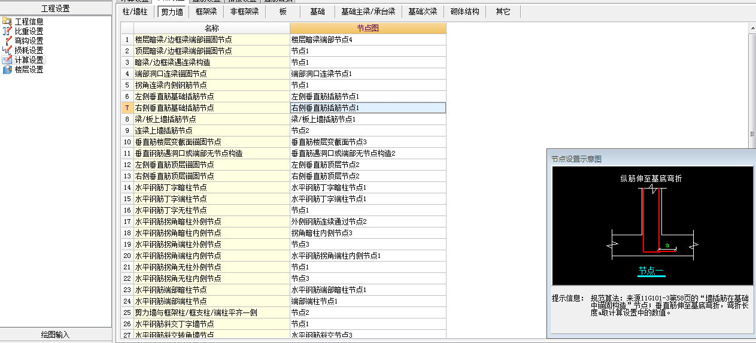Click the 节点一 link in diagram
The image size is (756, 343).
point(651,271)
